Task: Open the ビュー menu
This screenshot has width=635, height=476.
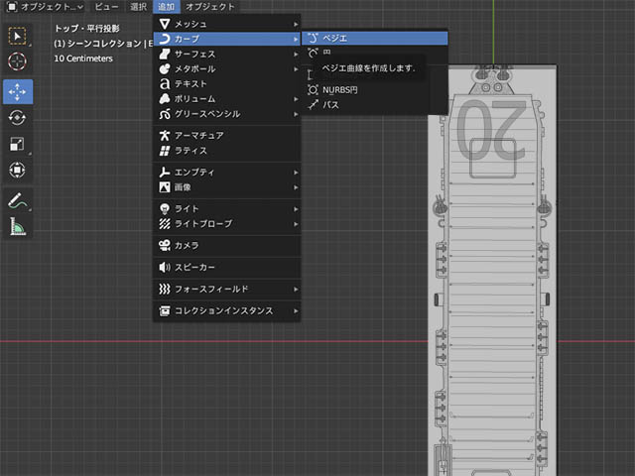Action: coord(107,7)
